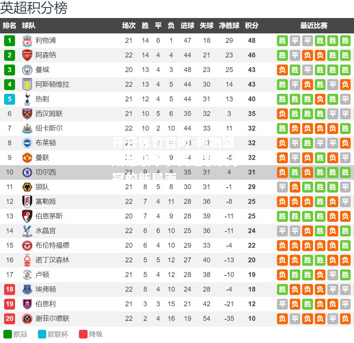Click the green 欧冠 legend swatch

pos(8,334)
